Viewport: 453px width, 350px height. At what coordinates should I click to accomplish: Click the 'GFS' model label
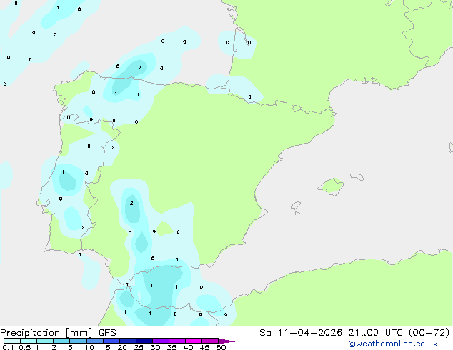click(107, 333)
